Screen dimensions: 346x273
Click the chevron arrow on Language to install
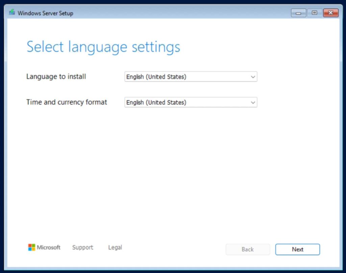pos(252,77)
